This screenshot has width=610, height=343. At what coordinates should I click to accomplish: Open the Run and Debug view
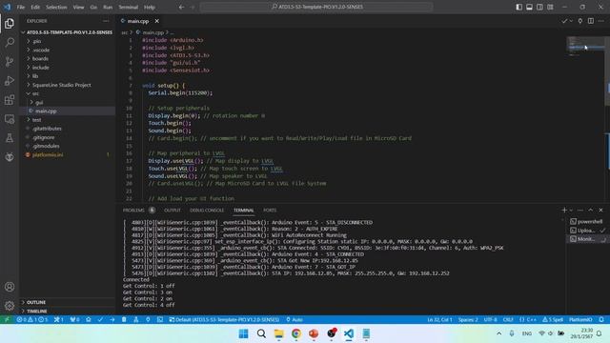(x=10, y=80)
